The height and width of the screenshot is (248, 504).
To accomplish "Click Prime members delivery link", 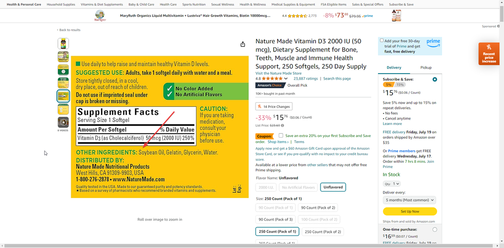I will (x=402, y=151).
